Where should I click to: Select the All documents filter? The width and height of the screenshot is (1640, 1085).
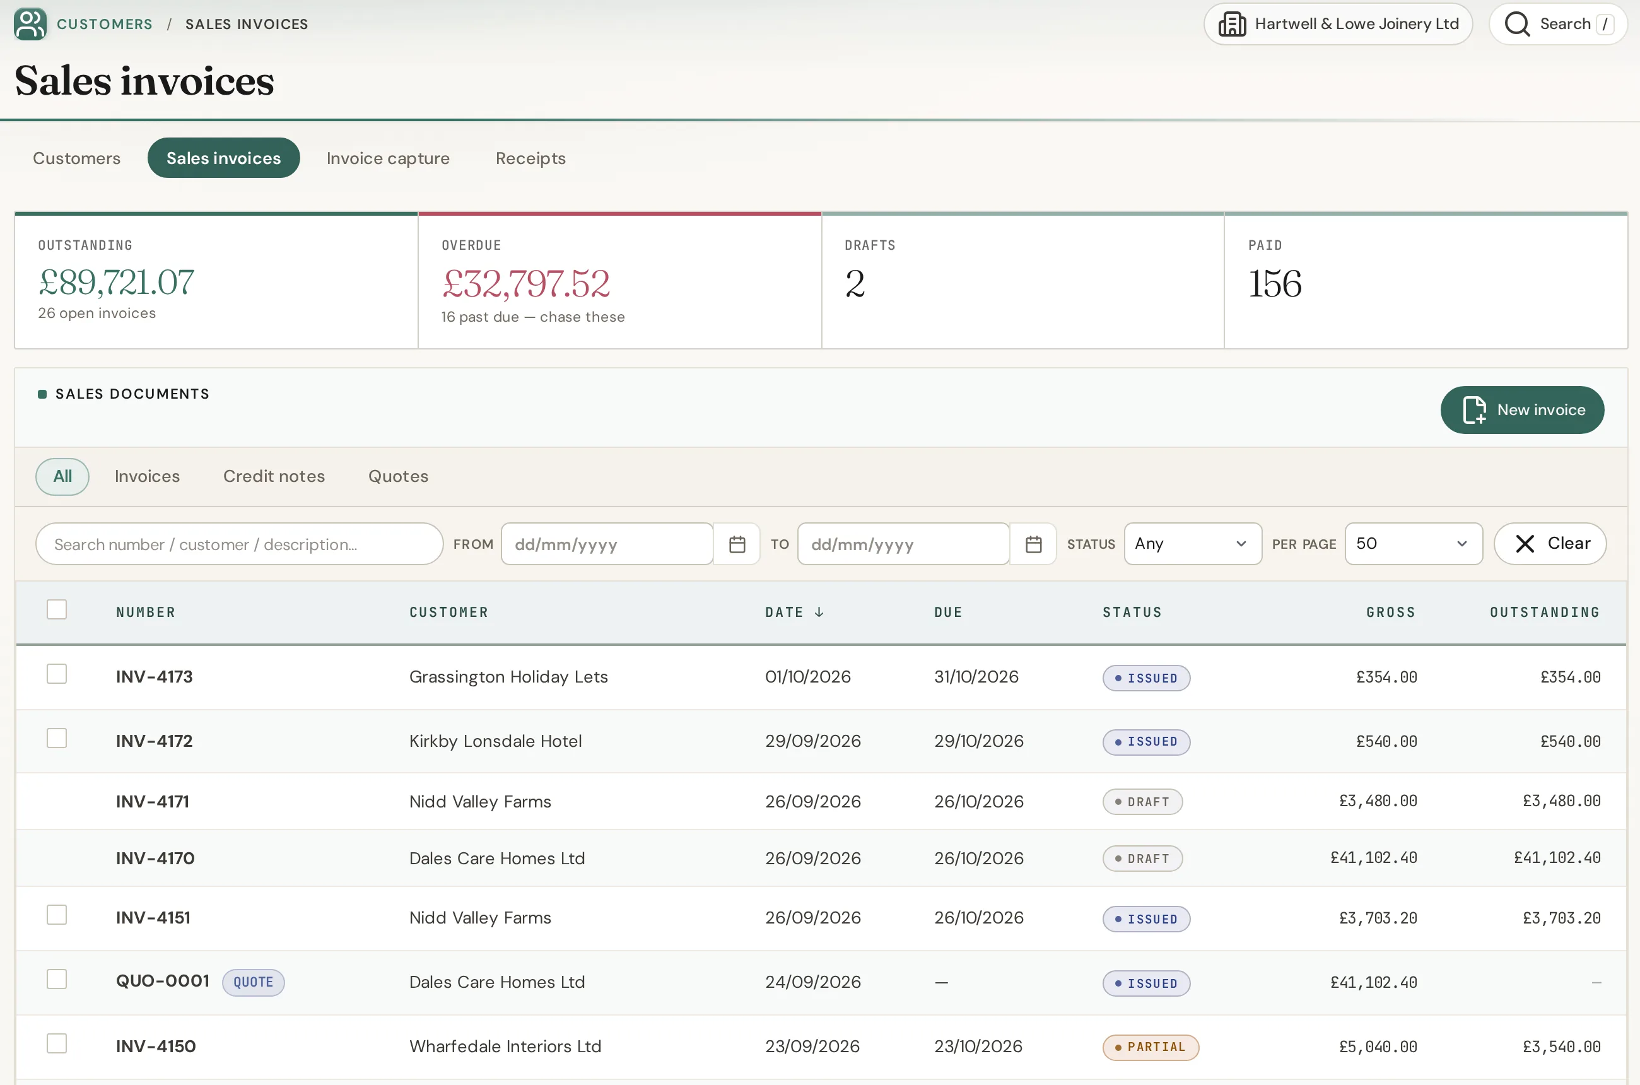pos(62,476)
